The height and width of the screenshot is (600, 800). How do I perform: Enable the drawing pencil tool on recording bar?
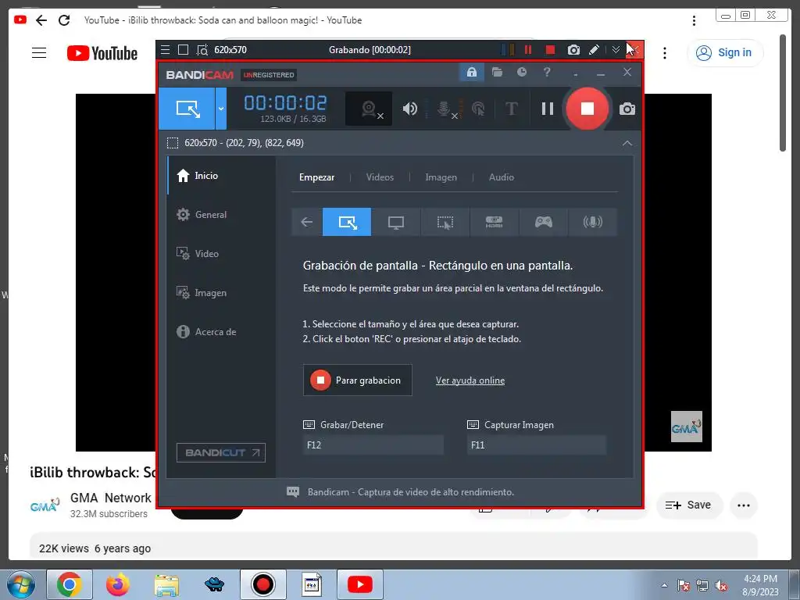coord(594,49)
